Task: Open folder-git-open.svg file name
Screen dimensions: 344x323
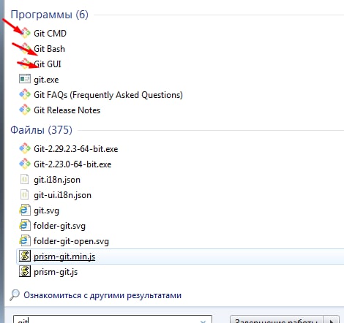Action: pos(71,241)
